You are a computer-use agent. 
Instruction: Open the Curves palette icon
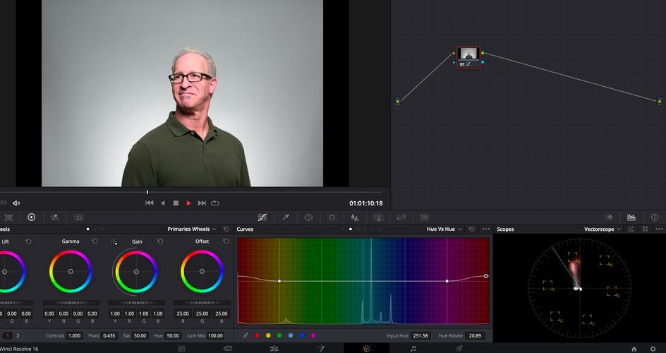click(x=262, y=217)
